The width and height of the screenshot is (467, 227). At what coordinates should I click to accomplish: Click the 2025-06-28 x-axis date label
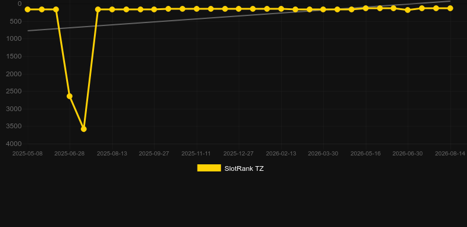coord(69,154)
